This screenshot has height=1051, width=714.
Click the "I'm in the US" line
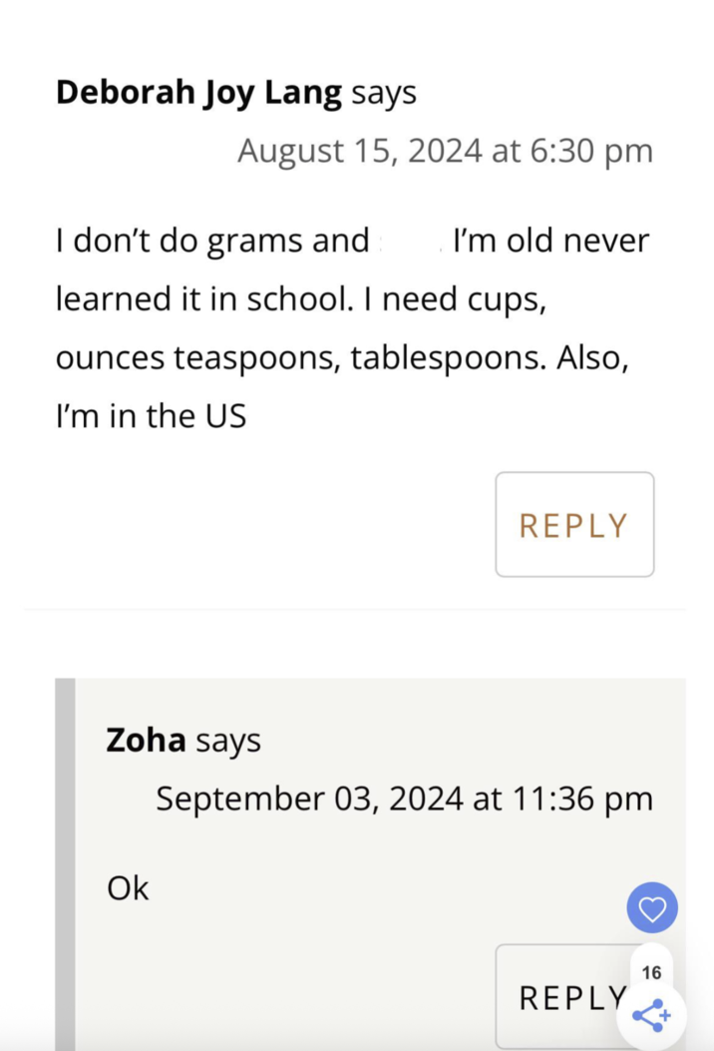(151, 414)
